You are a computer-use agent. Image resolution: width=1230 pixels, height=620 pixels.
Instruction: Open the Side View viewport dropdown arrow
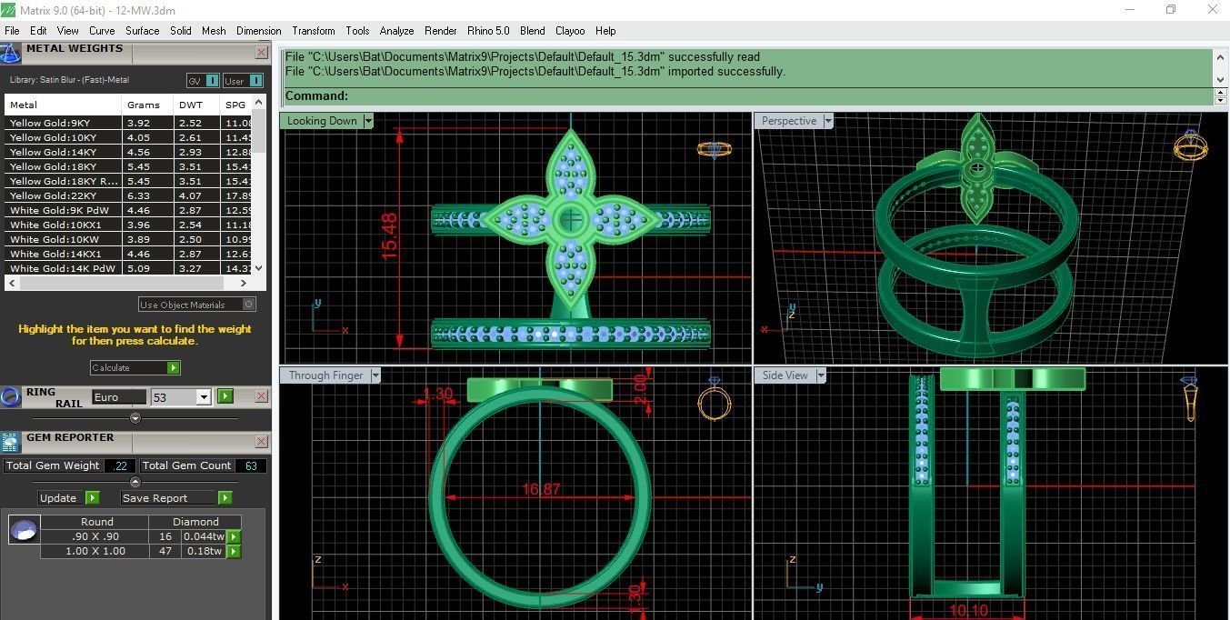pyautogui.click(x=821, y=375)
